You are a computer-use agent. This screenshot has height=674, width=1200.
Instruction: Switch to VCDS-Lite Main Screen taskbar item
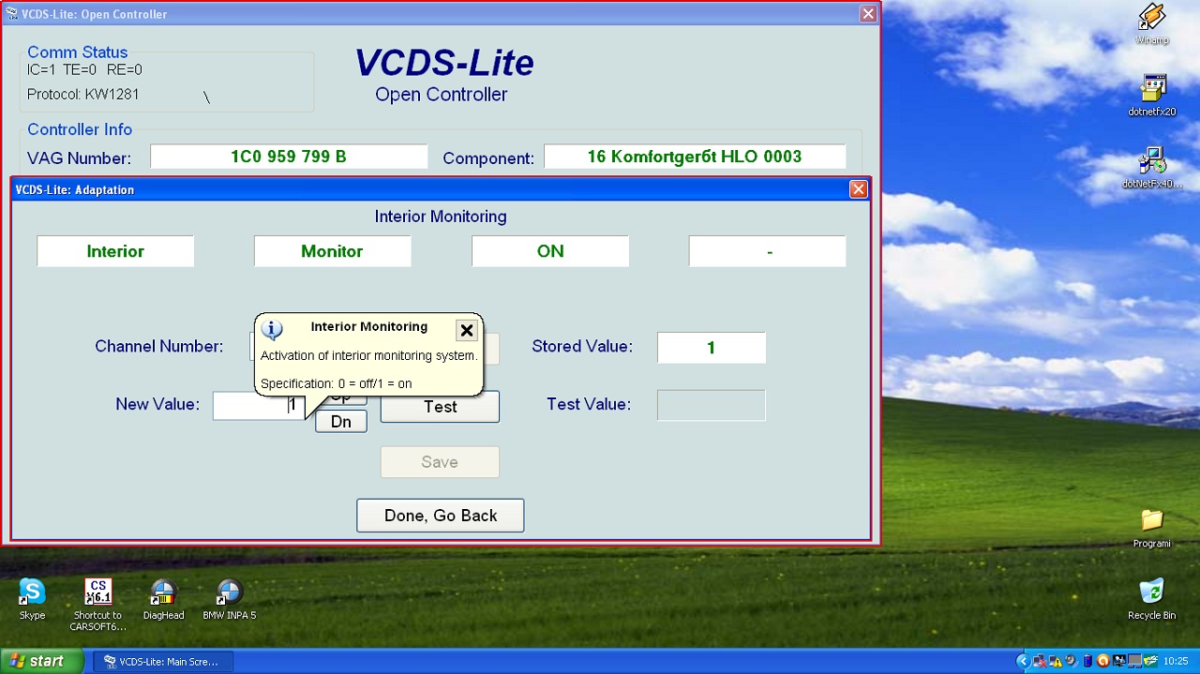163,662
